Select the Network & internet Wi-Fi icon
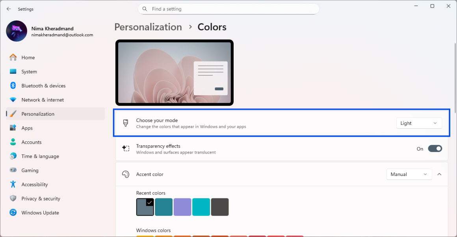Screen dimensions: 457x237 [13, 100]
